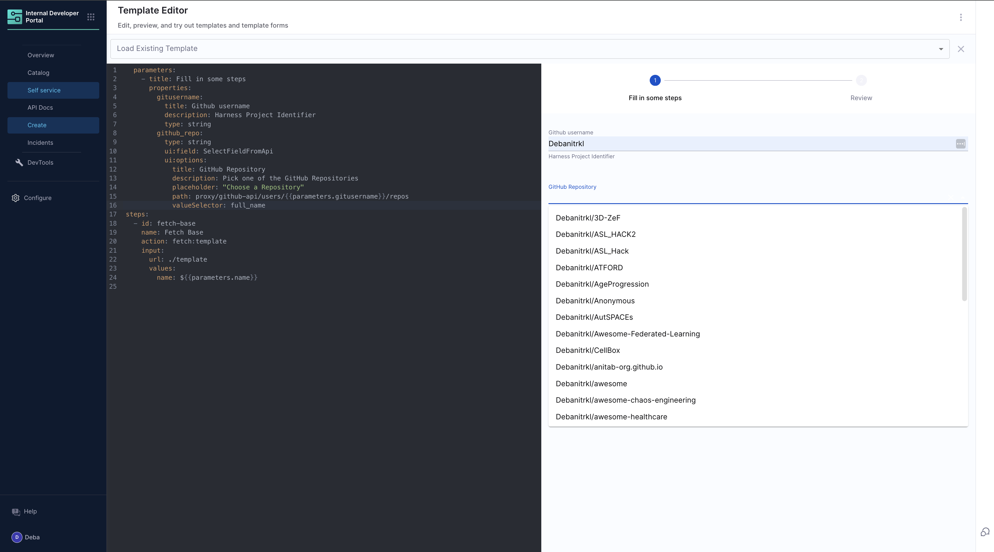The height and width of the screenshot is (552, 994).
Task: Click the DevTools wrench icon
Action: pos(19,163)
